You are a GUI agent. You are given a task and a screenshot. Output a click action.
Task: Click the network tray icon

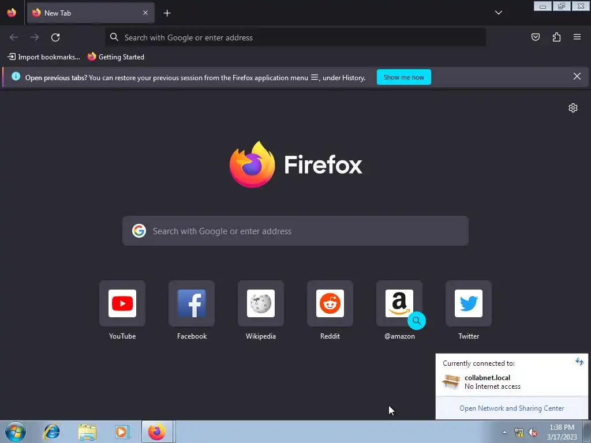pyautogui.click(x=519, y=433)
